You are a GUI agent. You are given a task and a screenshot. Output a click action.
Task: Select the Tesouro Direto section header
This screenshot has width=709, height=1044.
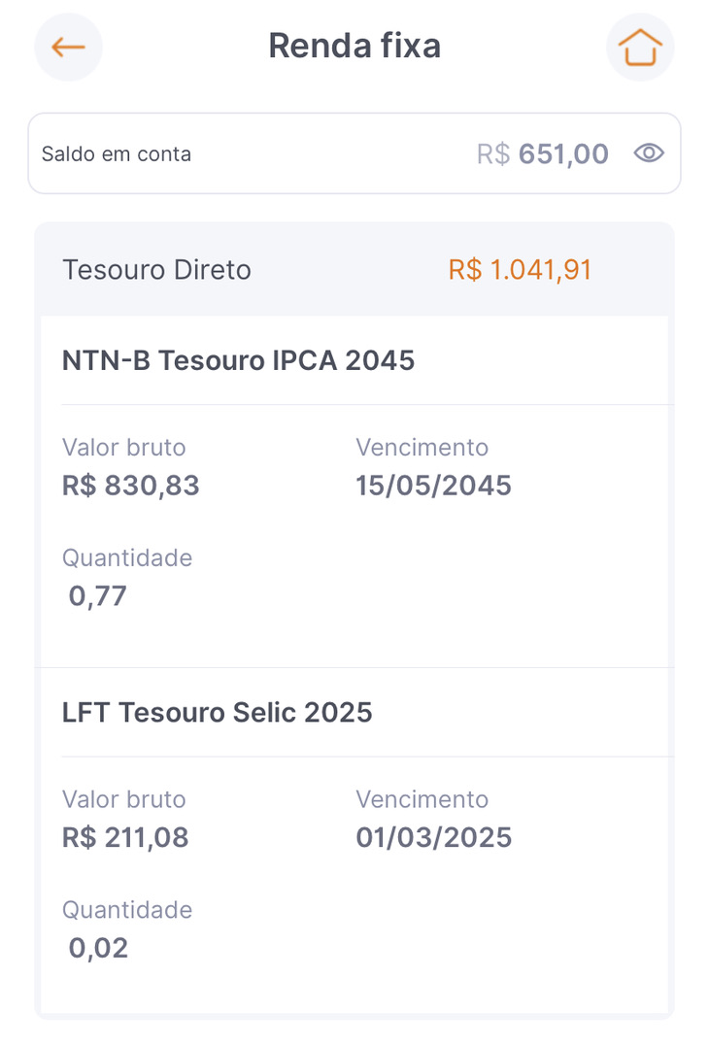tap(354, 270)
